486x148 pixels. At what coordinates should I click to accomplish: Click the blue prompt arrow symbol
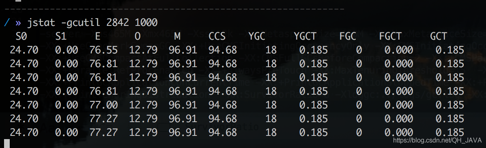pyautogui.click(x=18, y=23)
